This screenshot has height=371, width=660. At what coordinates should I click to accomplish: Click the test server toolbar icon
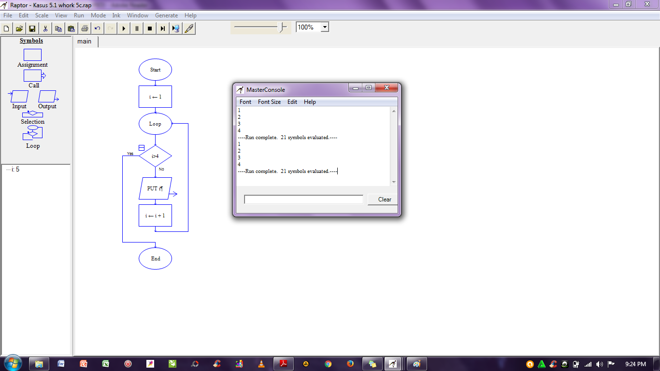pos(176,29)
